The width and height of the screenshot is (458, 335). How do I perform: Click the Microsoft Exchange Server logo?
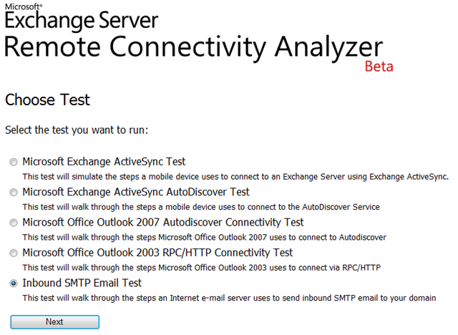[x=82, y=16]
